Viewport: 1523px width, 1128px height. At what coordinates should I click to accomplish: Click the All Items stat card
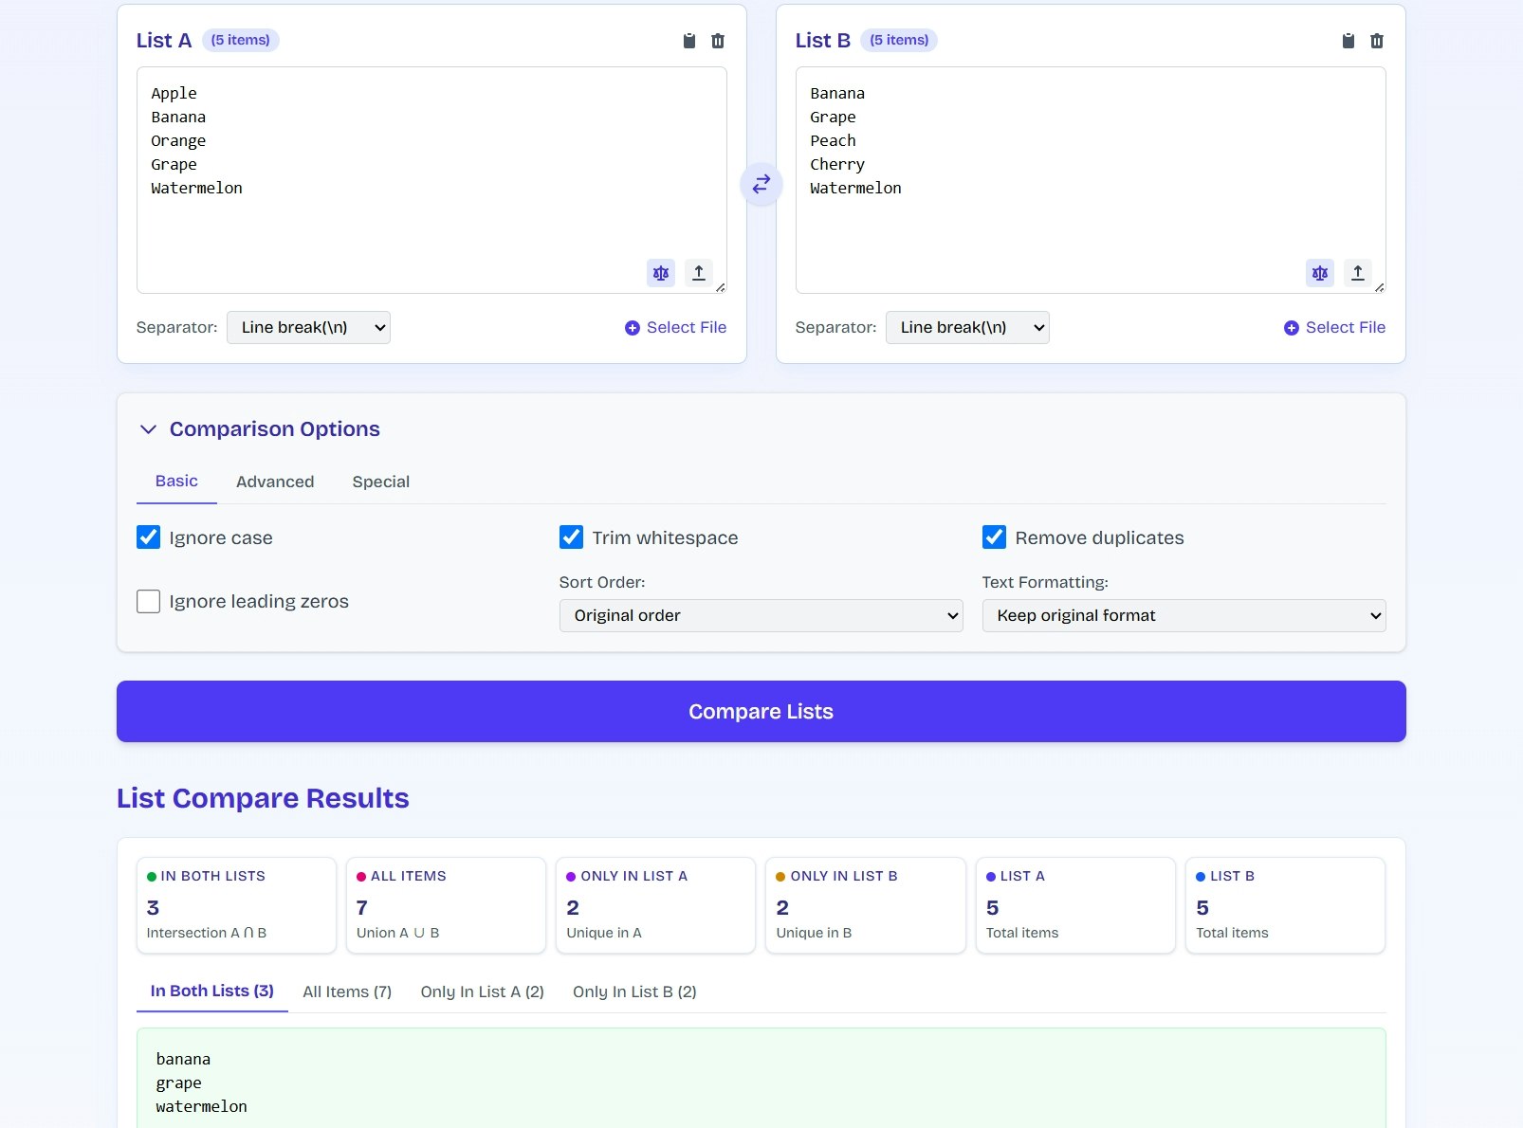coord(446,905)
